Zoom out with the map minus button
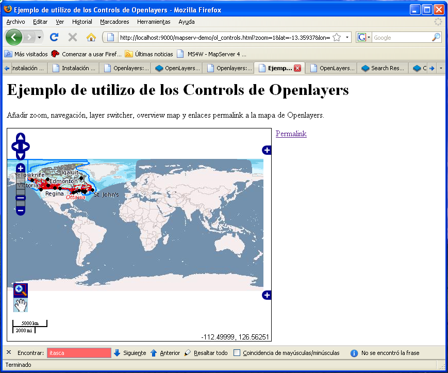This screenshot has width=448, height=373. click(21, 210)
